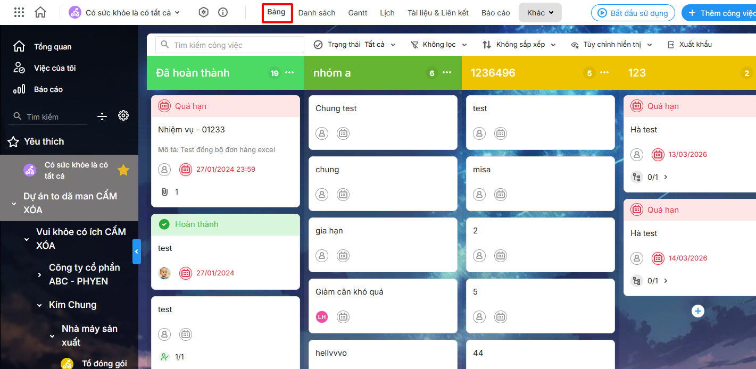Click LH avatar on Giảm cân khó quá
The width and height of the screenshot is (756, 369).
(322, 317)
